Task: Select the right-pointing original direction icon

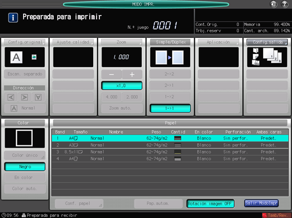Action: (24, 97)
